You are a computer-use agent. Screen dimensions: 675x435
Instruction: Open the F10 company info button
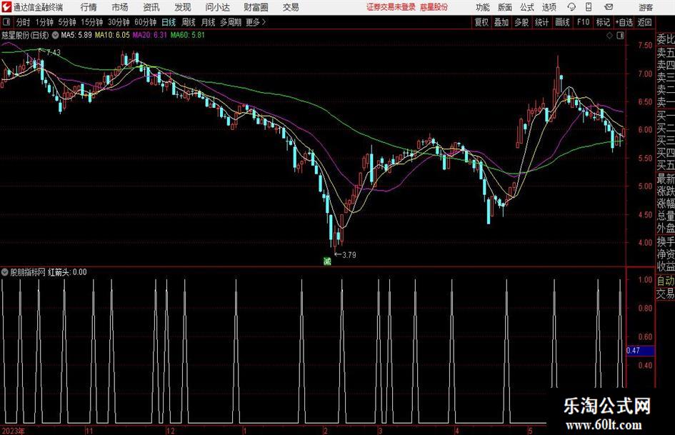click(x=584, y=22)
